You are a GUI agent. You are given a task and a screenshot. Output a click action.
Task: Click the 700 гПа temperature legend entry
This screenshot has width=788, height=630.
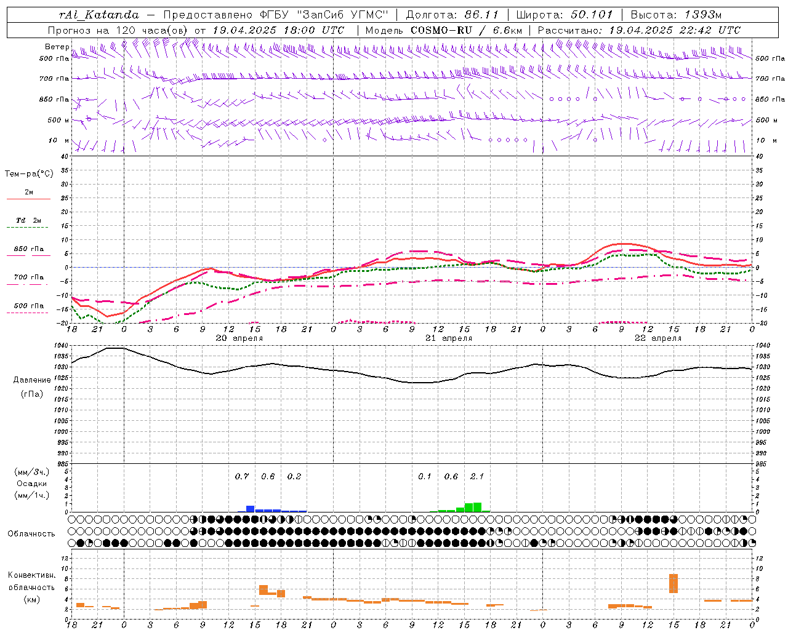(x=29, y=277)
